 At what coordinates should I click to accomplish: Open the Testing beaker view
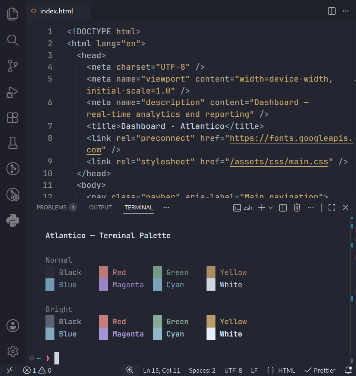click(12, 143)
